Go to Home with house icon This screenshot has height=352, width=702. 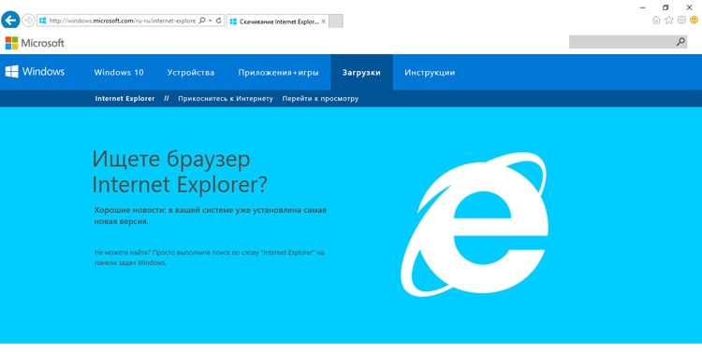click(x=656, y=21)
